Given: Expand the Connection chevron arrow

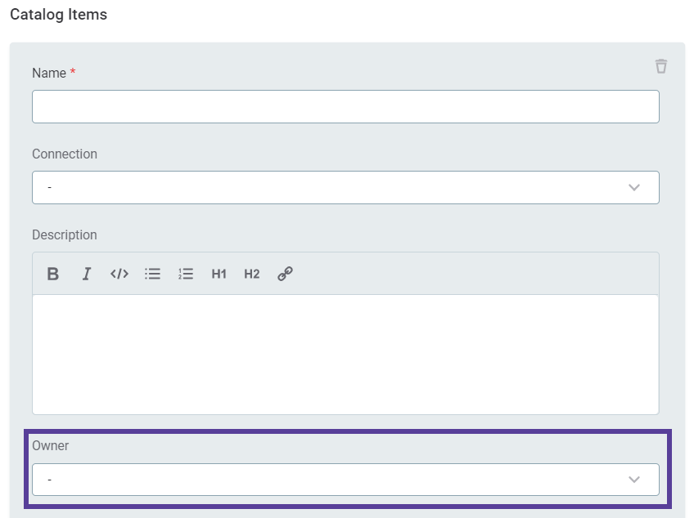Looking at the screenshot, I should (634, 187).
